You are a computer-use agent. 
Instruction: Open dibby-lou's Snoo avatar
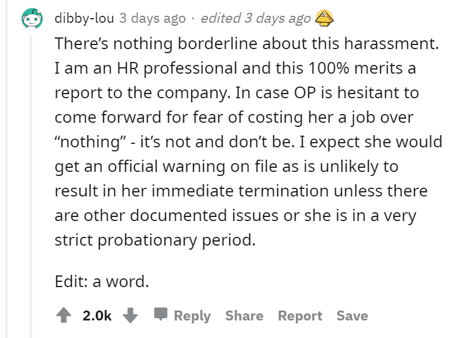[x=32, y=19]
